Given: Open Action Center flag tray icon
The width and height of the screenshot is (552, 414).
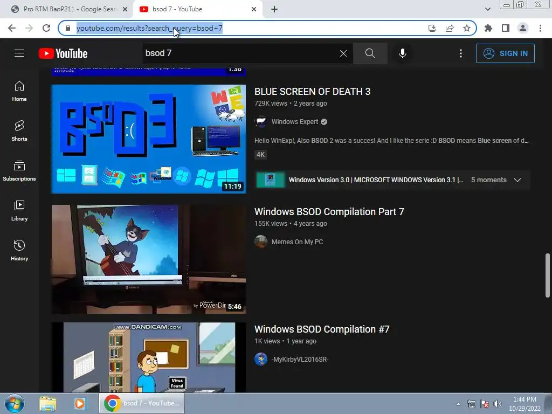Looking at the screenshot, I should [x=485, y=404].
